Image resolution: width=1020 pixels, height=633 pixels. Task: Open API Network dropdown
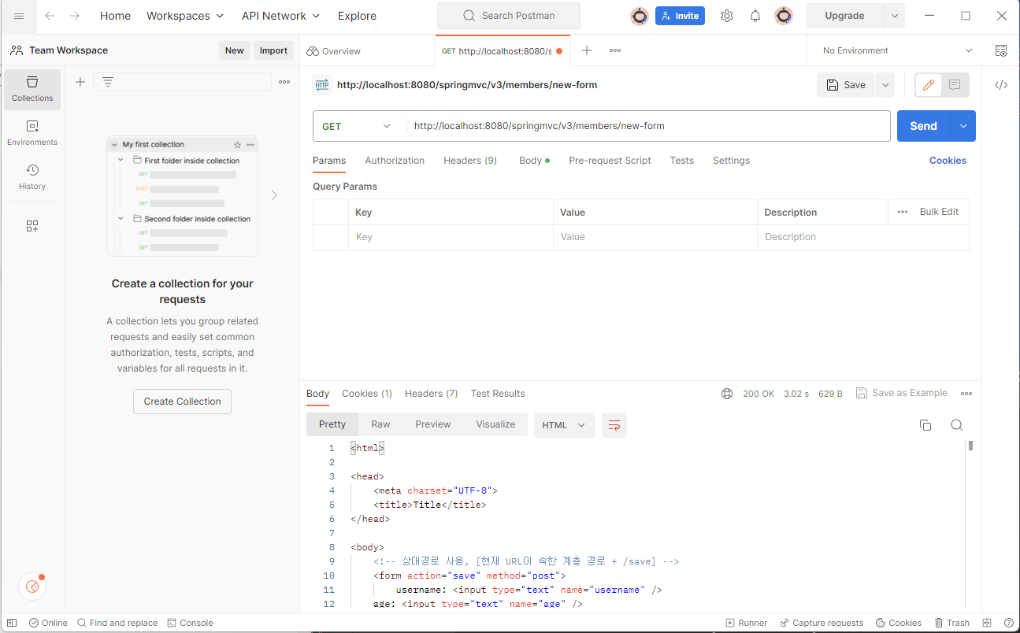[280, 16]
